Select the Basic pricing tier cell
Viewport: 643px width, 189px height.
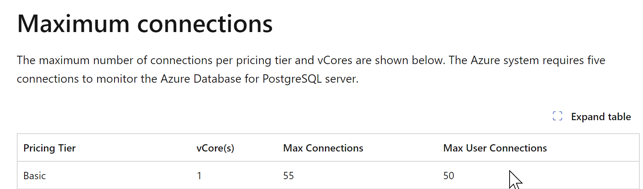[x=35, y=176]
